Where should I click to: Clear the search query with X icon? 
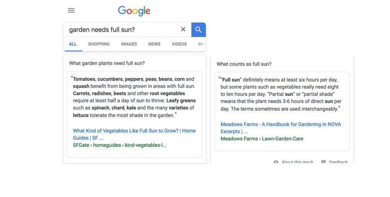coord(183,29)
